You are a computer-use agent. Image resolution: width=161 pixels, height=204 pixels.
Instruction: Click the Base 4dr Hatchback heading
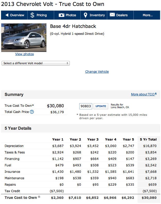pos(73,26)
